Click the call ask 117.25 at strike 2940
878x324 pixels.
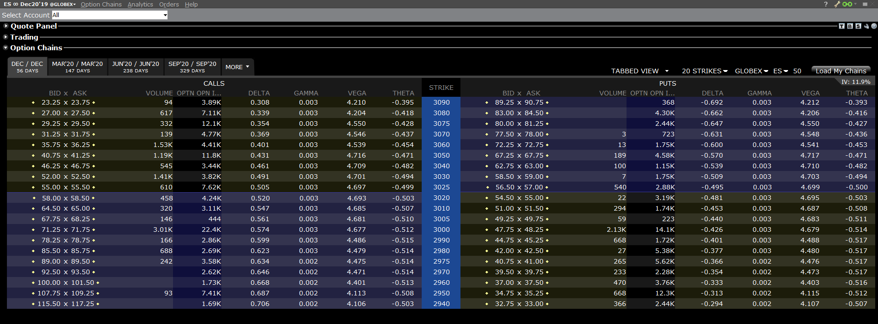click(x=82, y=304)
